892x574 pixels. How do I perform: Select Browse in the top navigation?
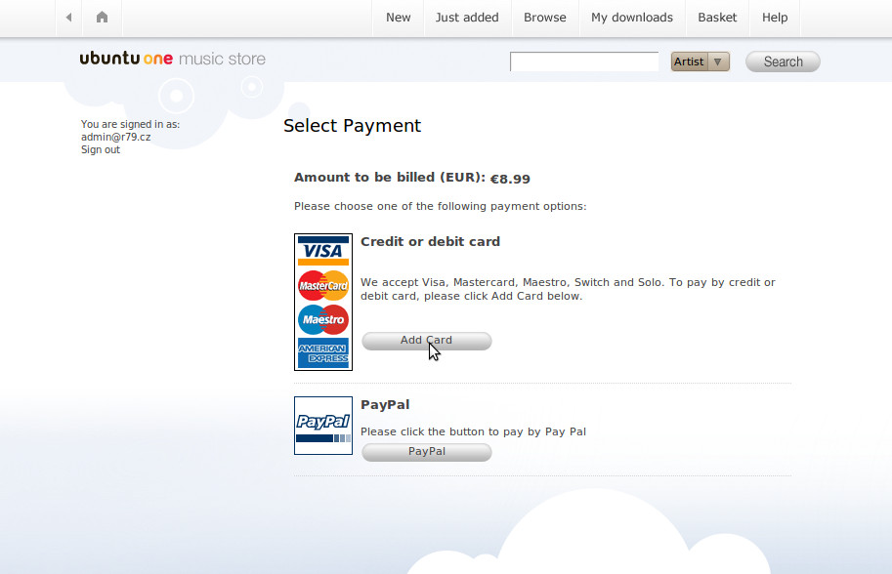point(544,18)
